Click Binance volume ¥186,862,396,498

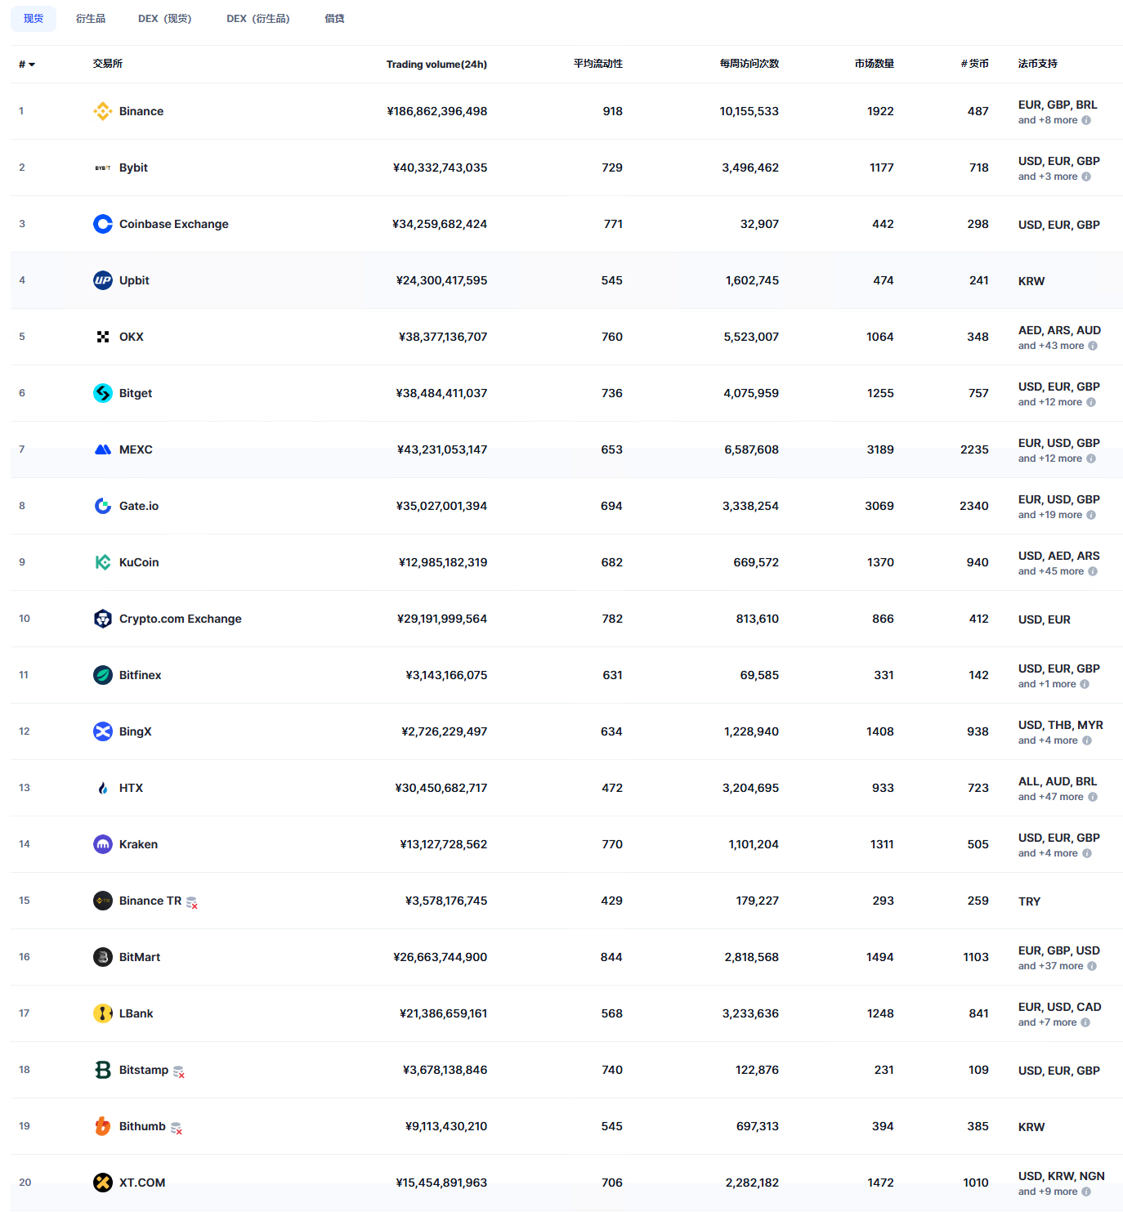click(437, 111)
